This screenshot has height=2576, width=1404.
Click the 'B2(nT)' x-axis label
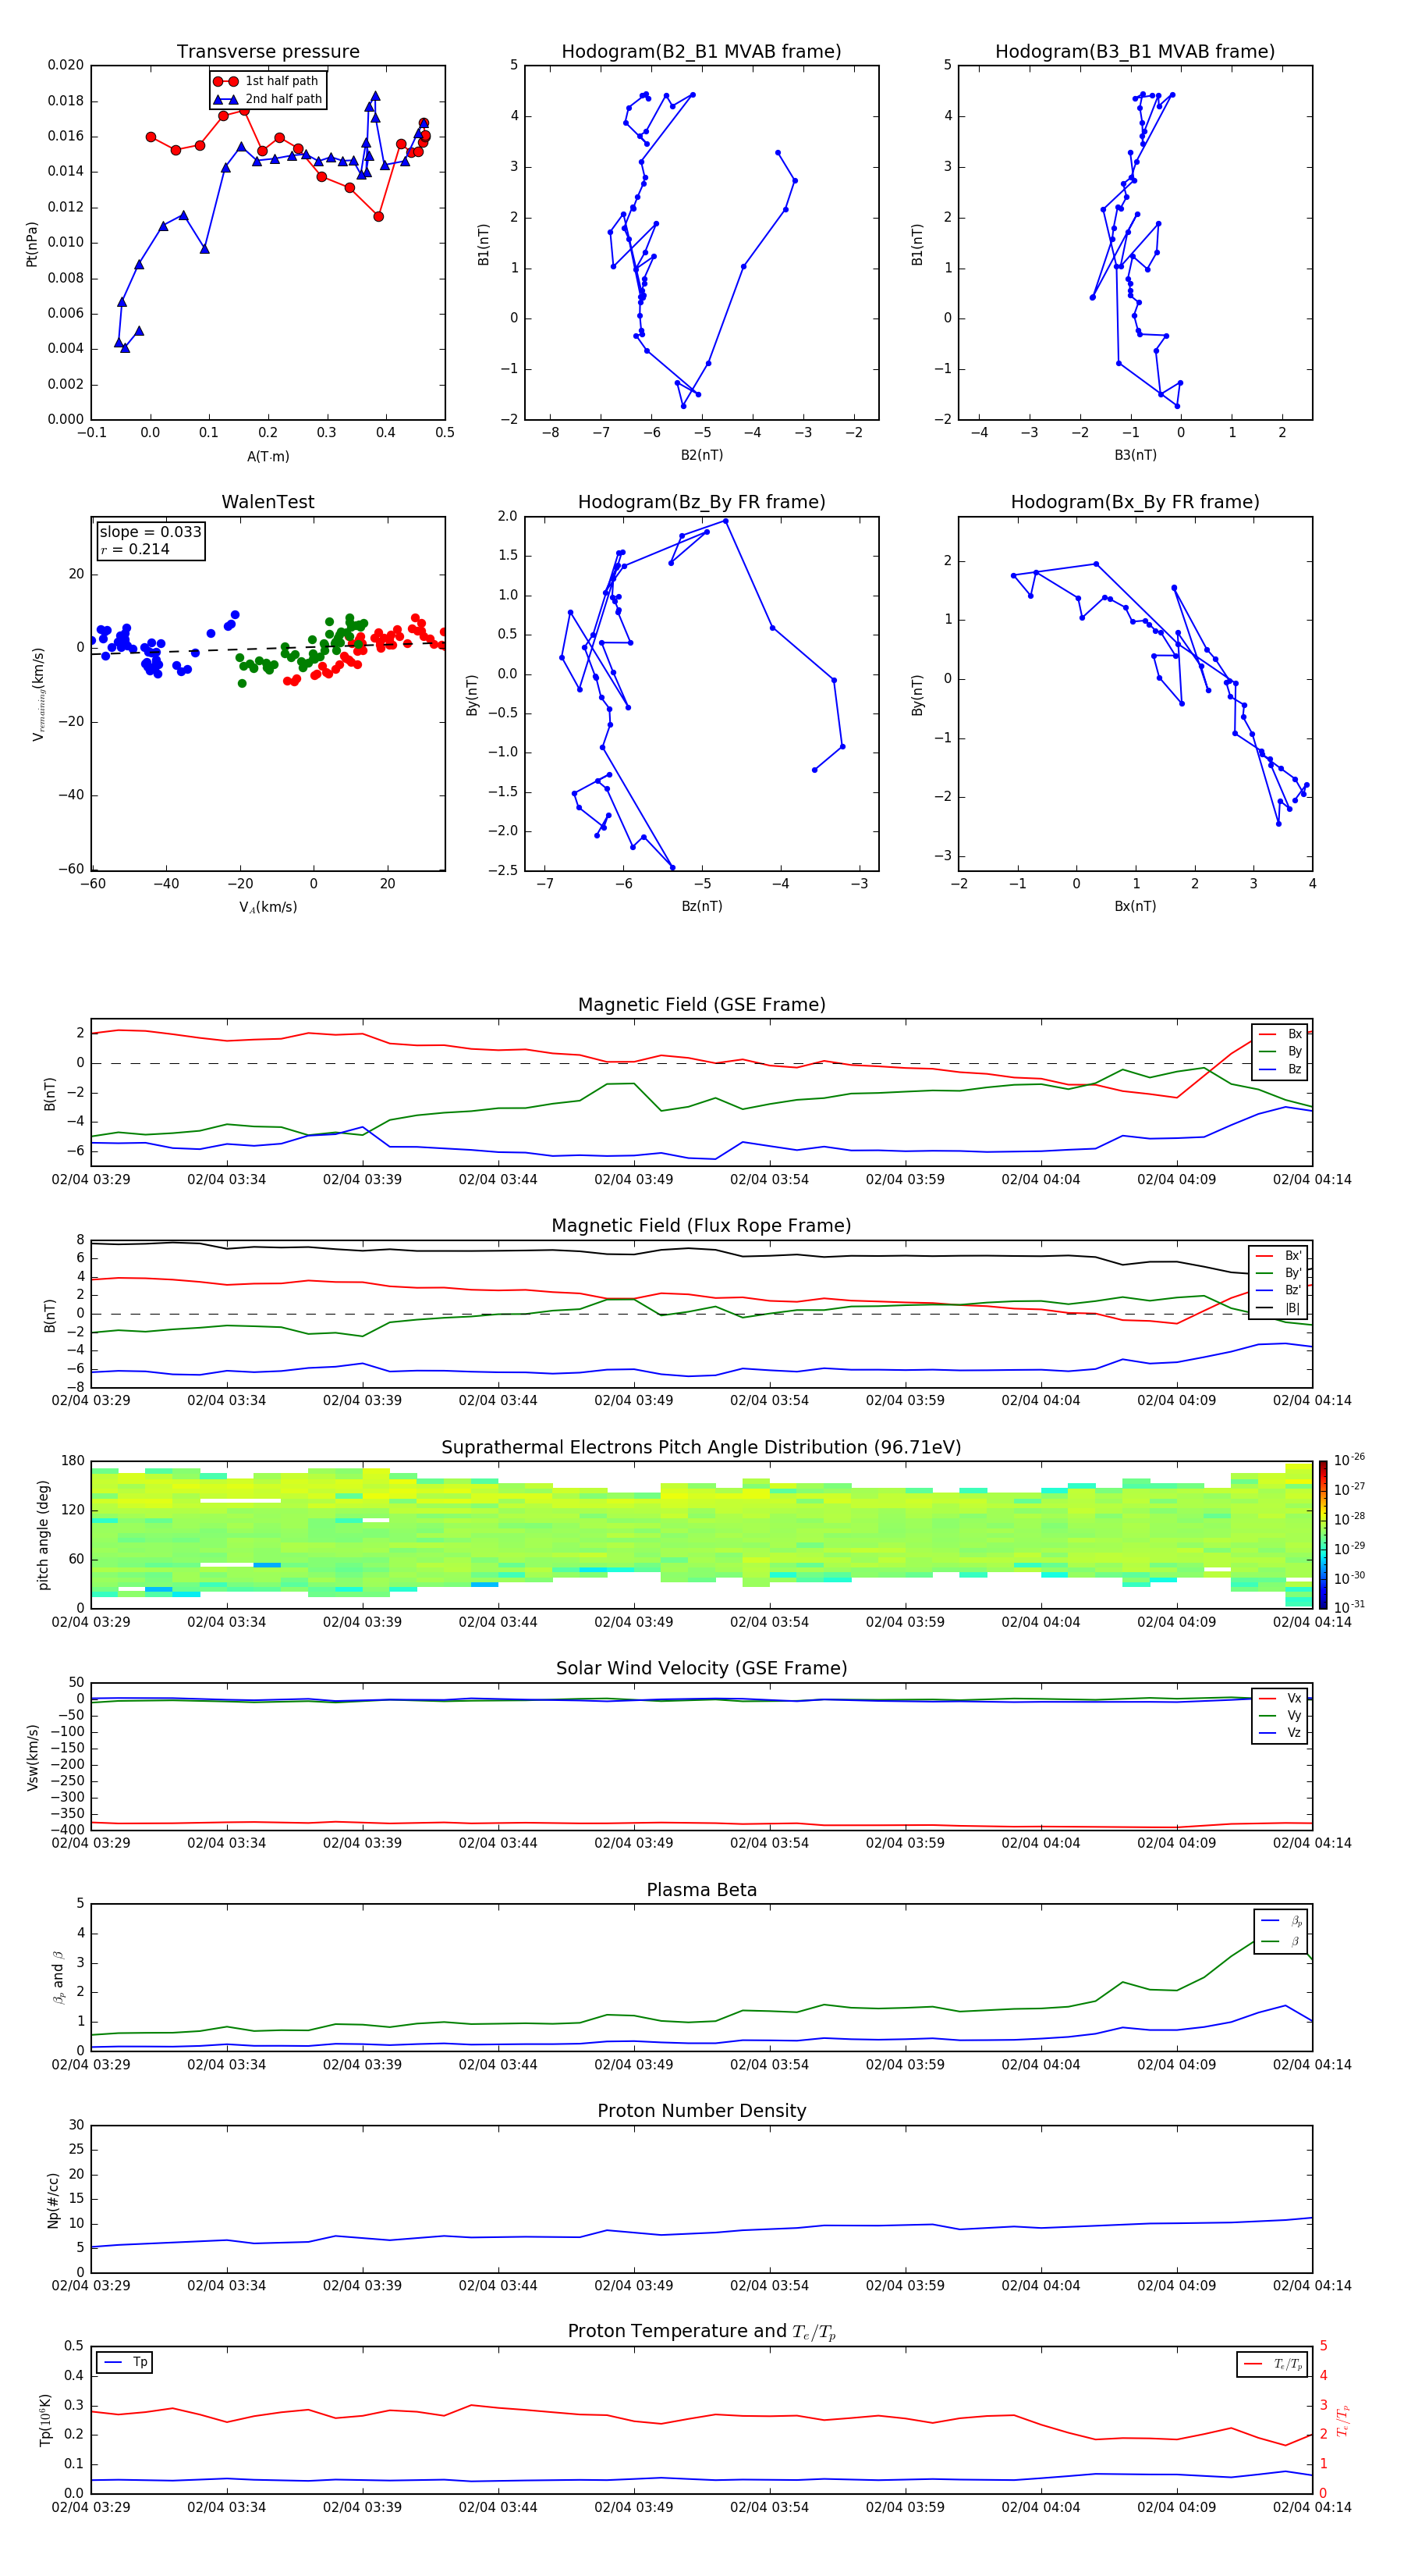coord(701,455)
